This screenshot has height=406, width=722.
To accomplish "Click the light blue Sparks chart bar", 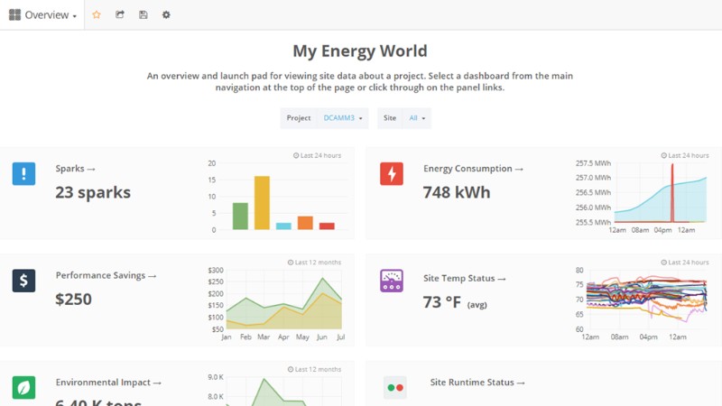I will (x=283, y=226).
